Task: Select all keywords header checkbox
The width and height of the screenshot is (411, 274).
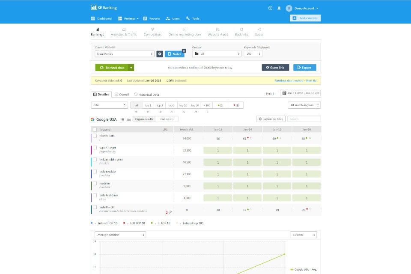Action: coord(95,130)
